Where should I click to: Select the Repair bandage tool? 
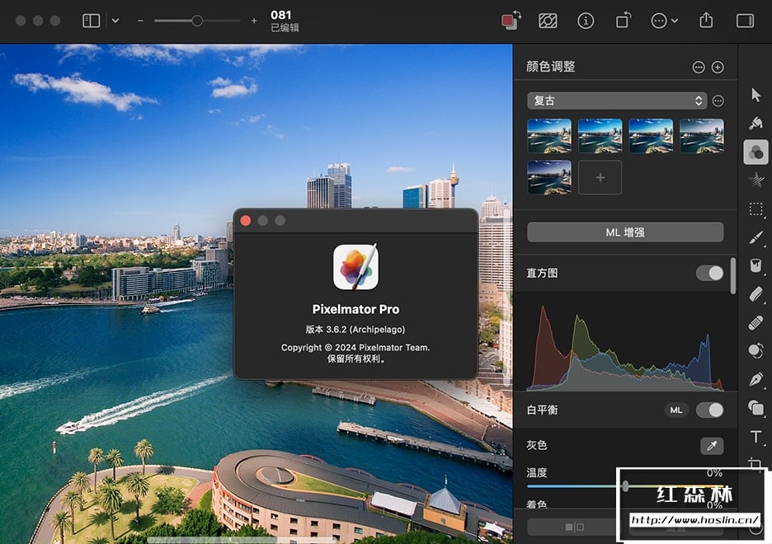pos(756,322)
